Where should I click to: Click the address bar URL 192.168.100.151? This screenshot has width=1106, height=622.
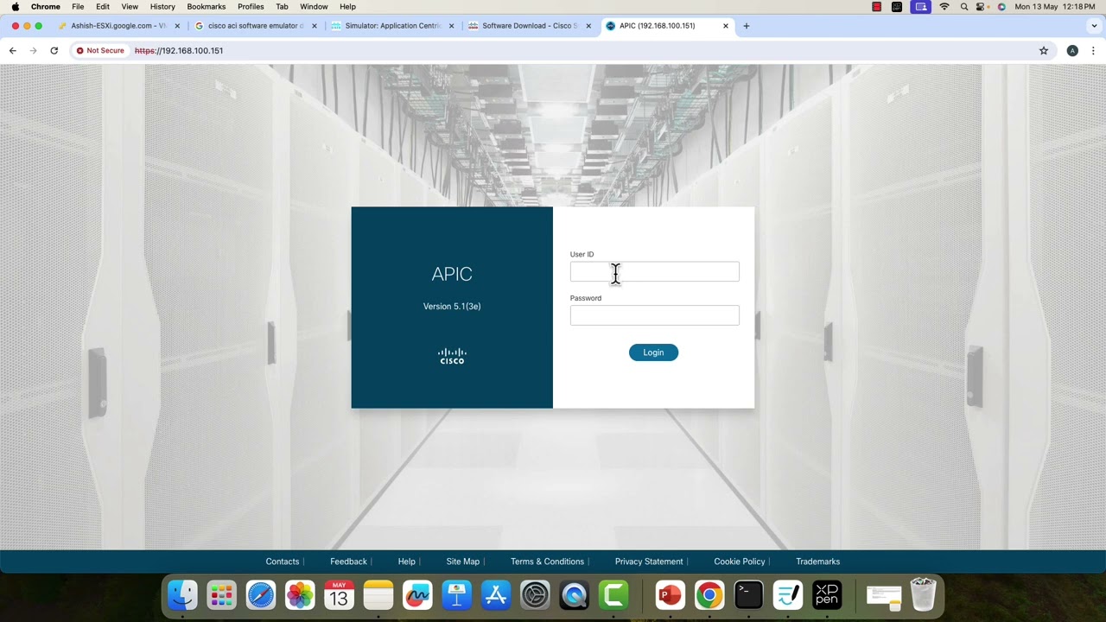(x=179, y=51)
